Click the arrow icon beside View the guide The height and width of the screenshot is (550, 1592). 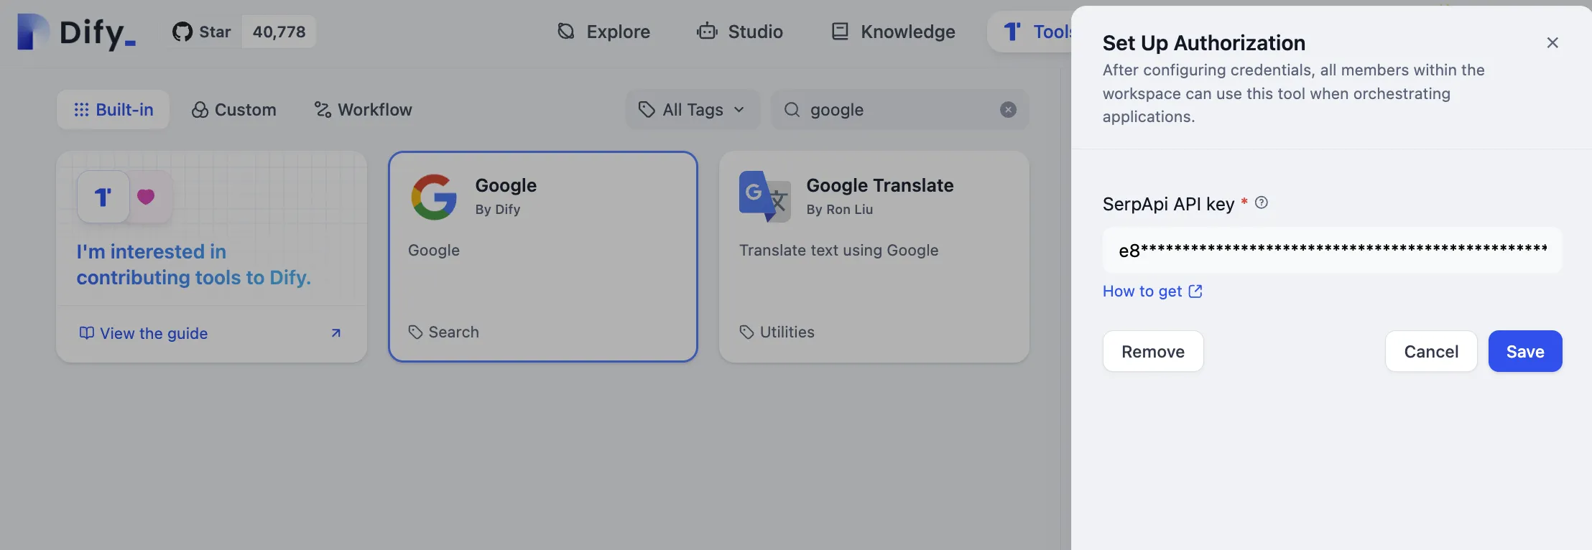tap(335, 333)
